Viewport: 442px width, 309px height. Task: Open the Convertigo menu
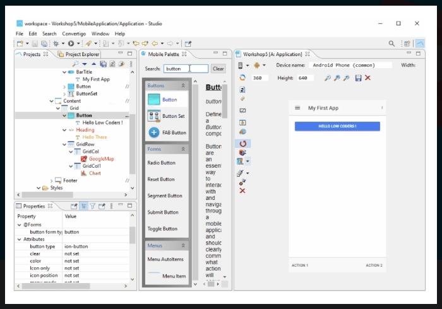[x=74, y=33]
